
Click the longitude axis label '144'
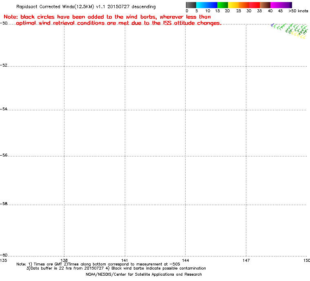(x=185, y=260)
